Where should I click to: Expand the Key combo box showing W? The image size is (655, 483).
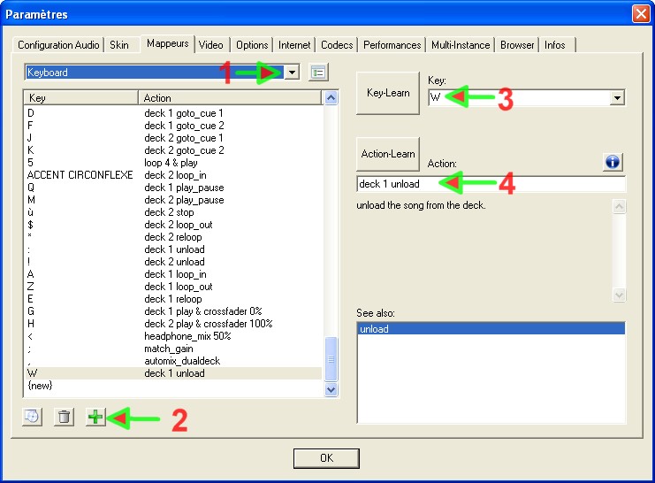click(x=618, y=98)
